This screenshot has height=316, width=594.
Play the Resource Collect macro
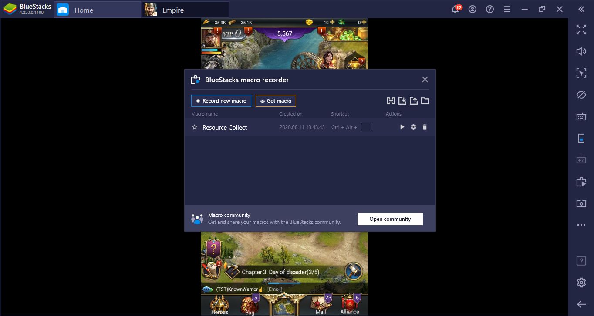[402, 127]
